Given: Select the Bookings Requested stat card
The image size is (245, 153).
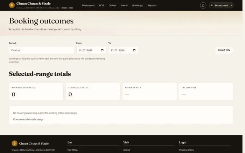Looking at the screenshot, I should 36,92.
